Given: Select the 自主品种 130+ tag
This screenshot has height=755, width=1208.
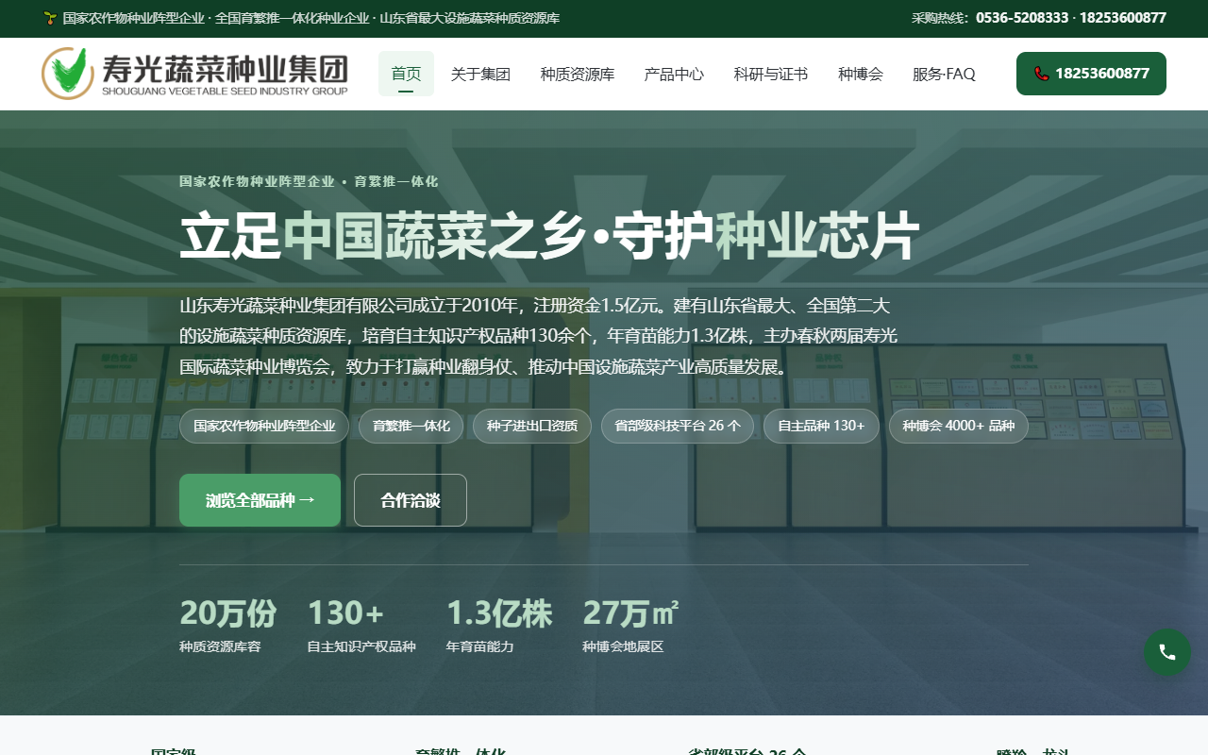Looking at the screenshot, I should point(821,426).
